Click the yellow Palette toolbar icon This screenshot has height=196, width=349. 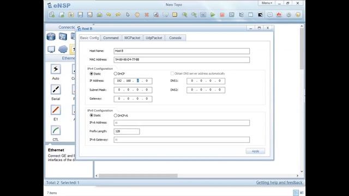(x=174, y=15)
